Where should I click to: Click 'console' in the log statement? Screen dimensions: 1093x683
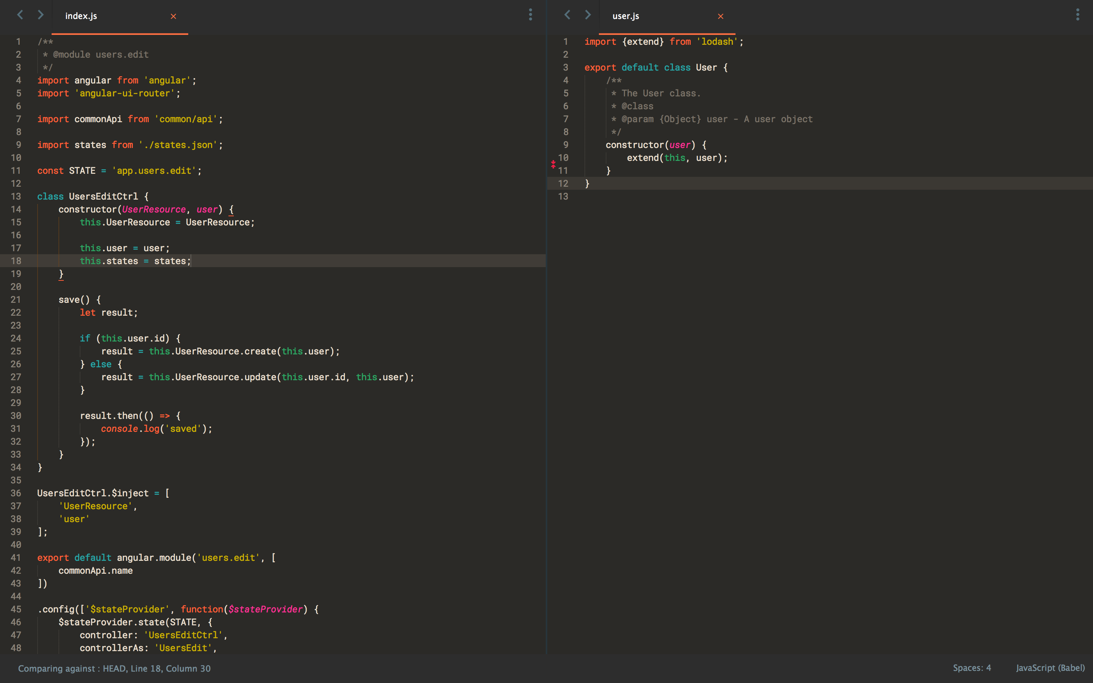click(x=119, y=429)
